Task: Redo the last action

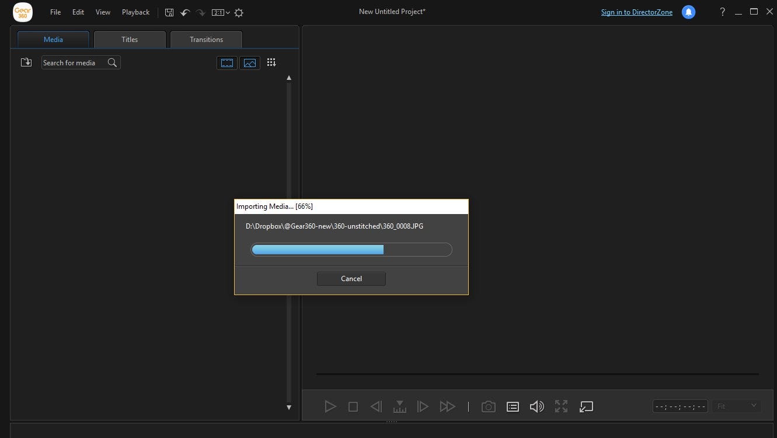Action: pyautogui.click(x=201, y=12)
